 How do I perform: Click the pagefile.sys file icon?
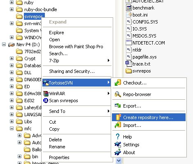point(129,57)
